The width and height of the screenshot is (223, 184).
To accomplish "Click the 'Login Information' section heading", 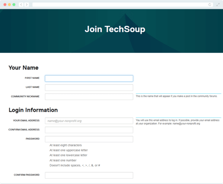I will (33, 110).
